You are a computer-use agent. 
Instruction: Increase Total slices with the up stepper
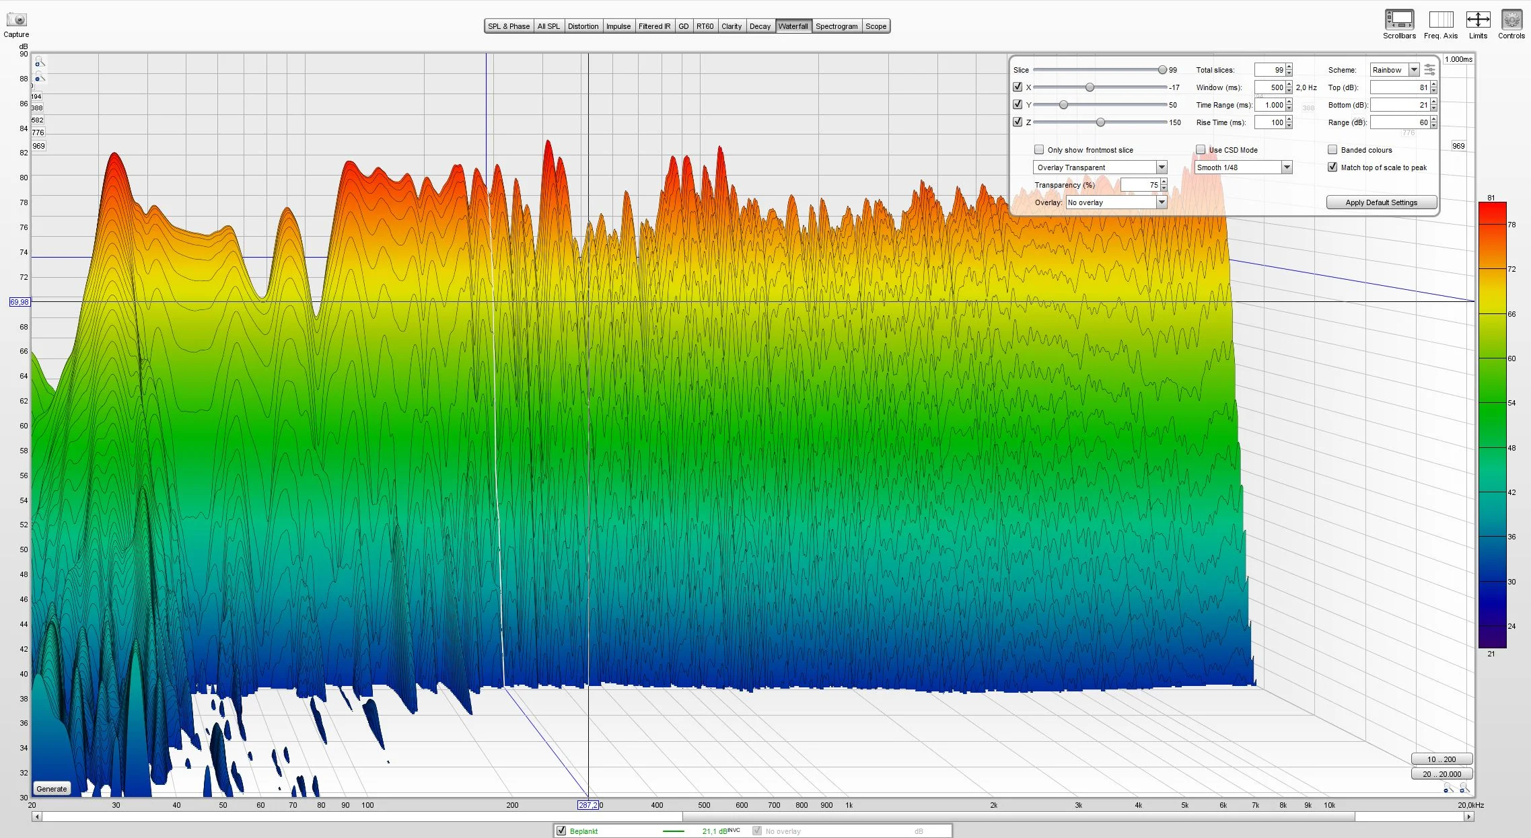[1289, 67]
